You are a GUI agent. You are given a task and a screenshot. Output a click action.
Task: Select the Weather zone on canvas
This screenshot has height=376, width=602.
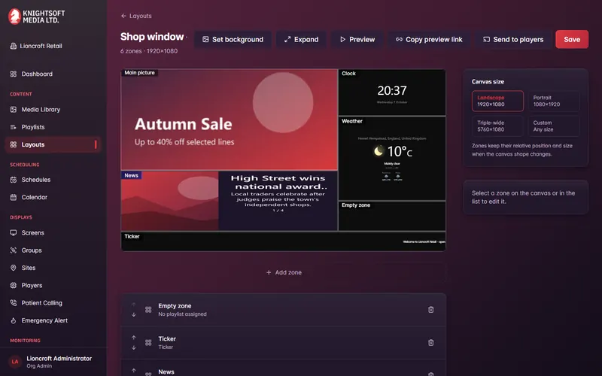[392, 159]
